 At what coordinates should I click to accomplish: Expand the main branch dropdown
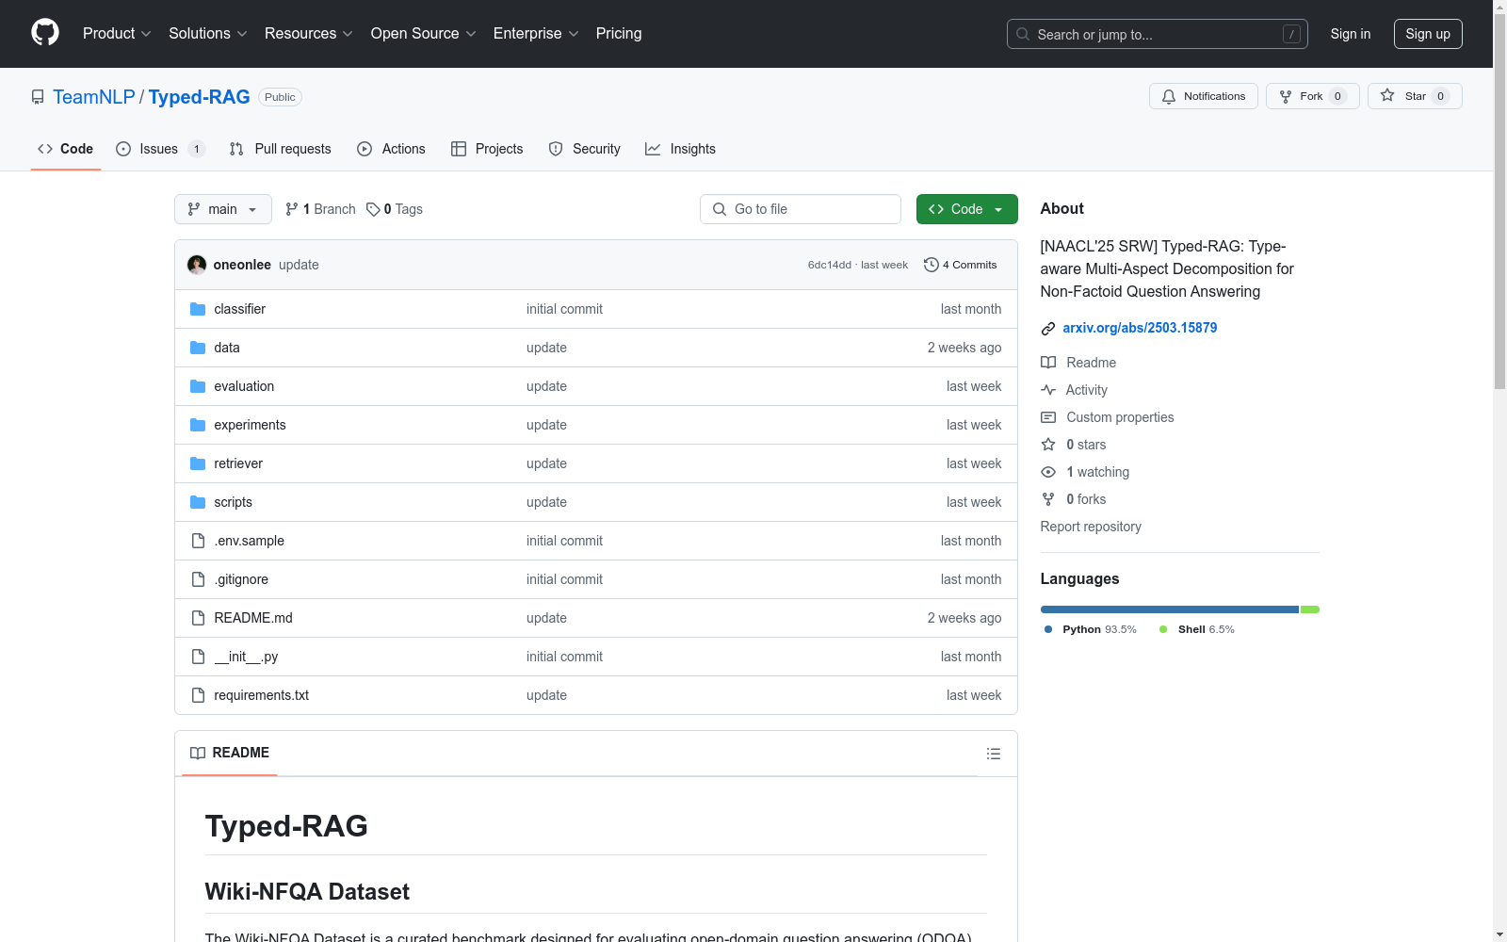point(223,209)
